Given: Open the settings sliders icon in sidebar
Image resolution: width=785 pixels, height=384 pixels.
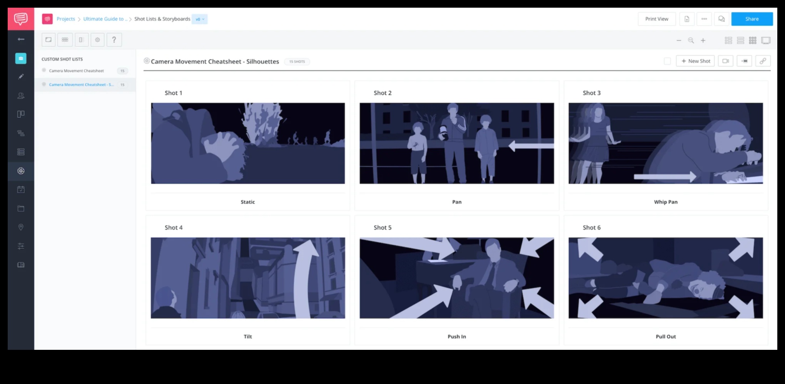Looking at the screenshot, I should coord(21,246).
